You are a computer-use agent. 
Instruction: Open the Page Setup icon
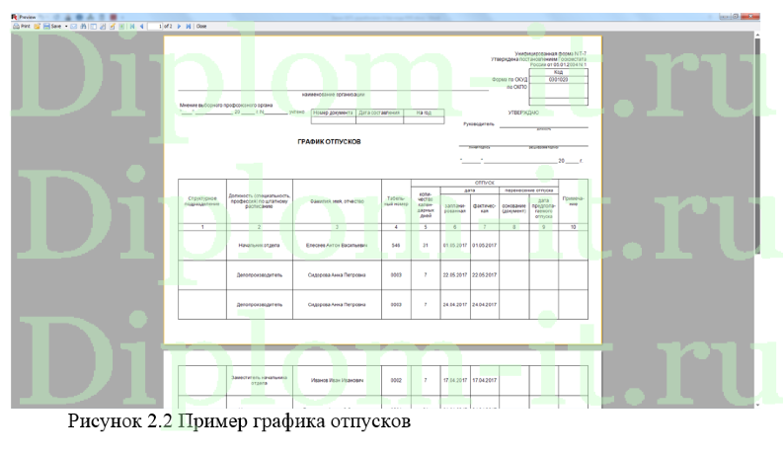(103, 26)
